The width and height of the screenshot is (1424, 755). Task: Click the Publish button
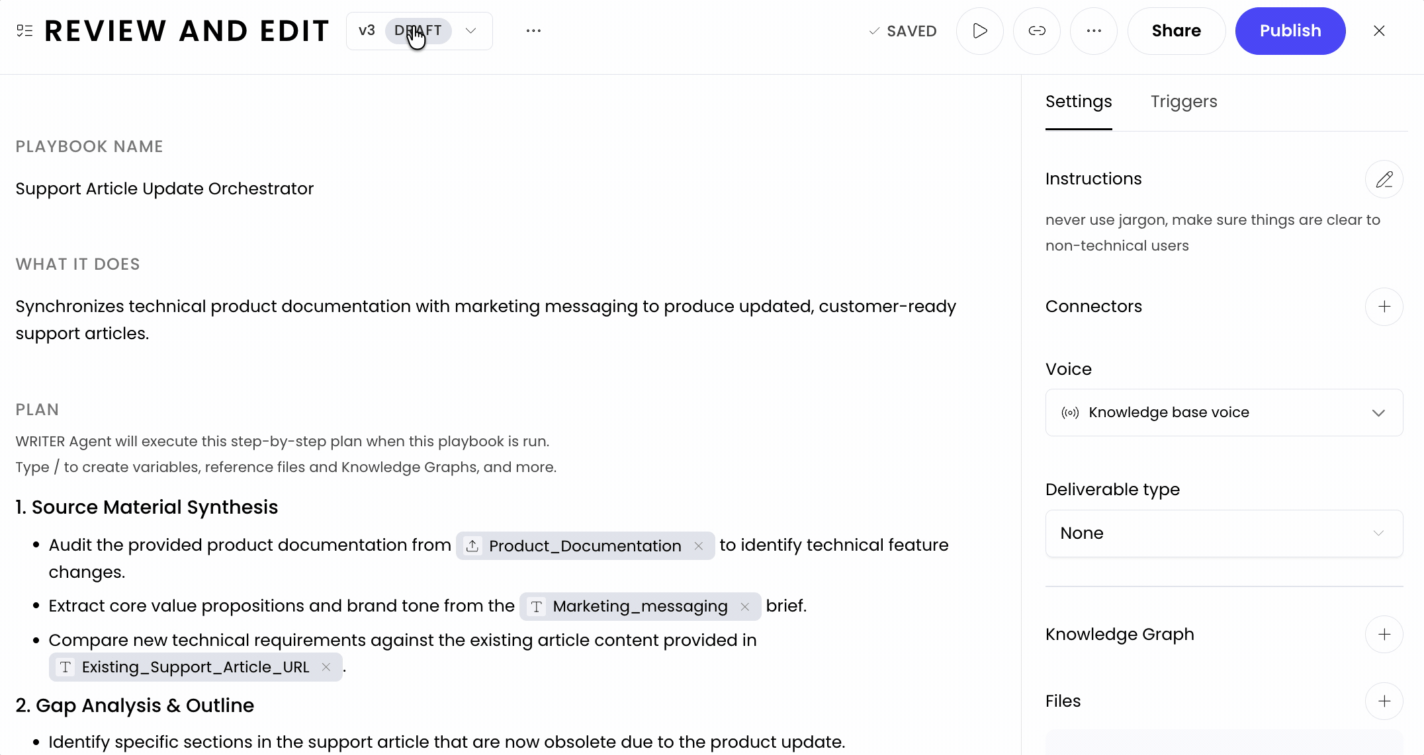[x=1290, y=31]
